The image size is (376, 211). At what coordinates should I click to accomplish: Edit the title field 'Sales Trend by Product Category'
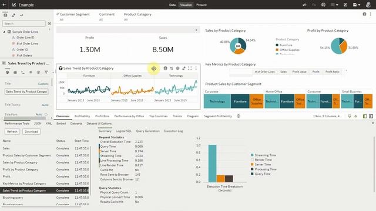pyautogui.click(x=26, y=91)
